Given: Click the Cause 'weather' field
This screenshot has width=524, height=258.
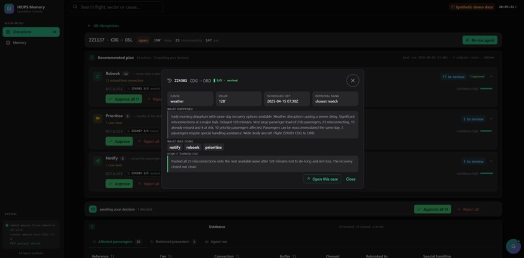Looking at the screenshot, I should coord(190,99).
